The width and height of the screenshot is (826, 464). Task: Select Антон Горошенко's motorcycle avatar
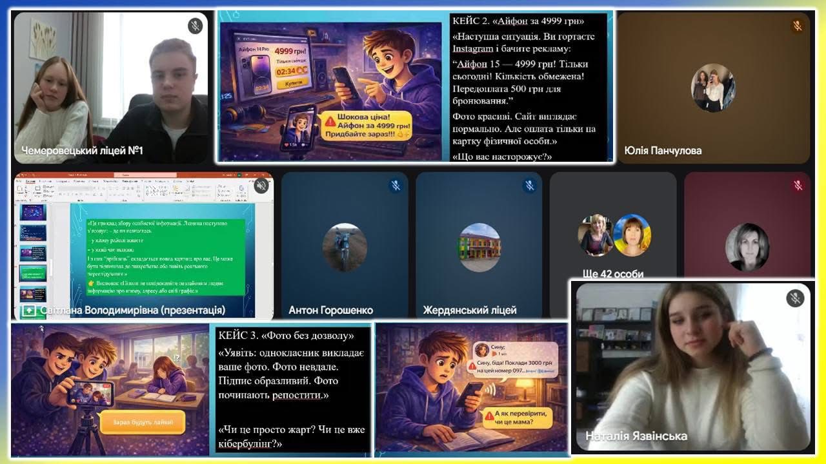click(345, 247)
